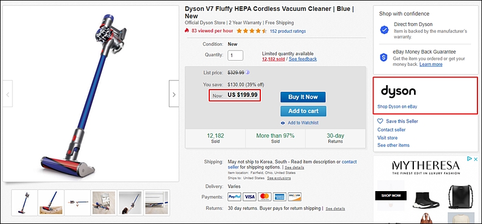Viewport: 482px width, 224px height.
Task: Click the Add to cart button
Action: point(303,111)
